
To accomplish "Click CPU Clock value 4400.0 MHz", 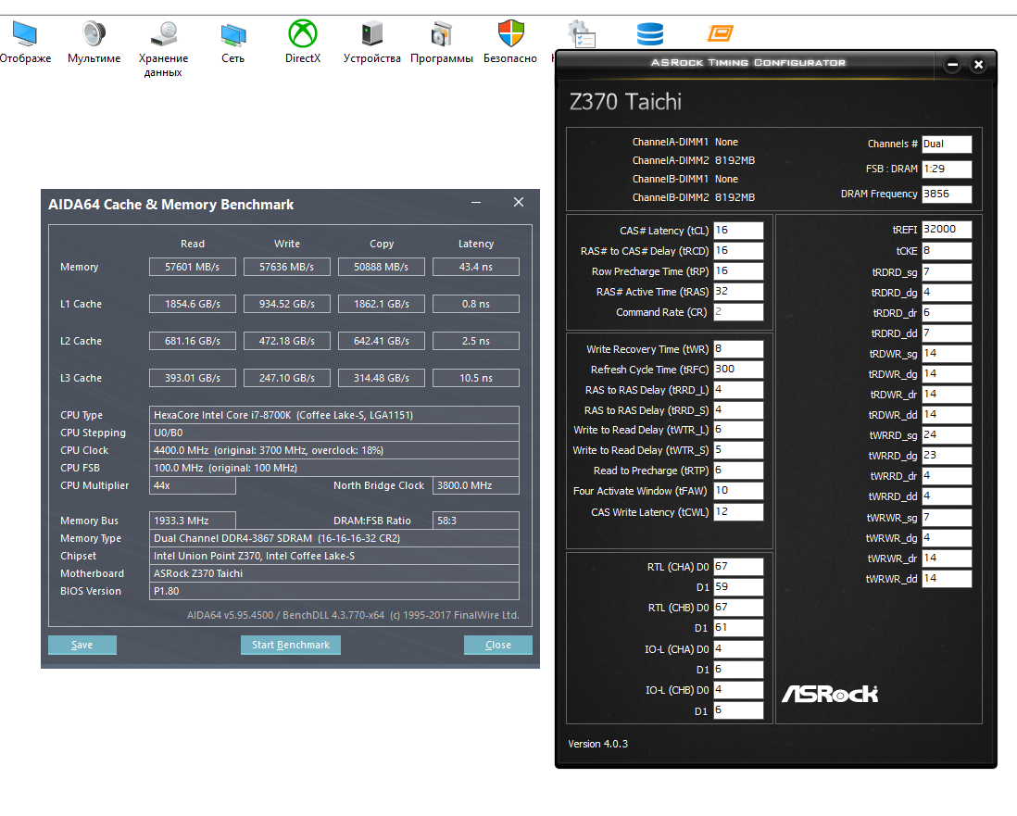I will (x=334, y=450).
